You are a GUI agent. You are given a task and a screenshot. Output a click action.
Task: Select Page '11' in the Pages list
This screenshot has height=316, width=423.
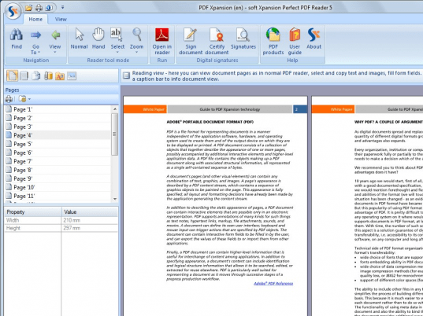(58, 196)
